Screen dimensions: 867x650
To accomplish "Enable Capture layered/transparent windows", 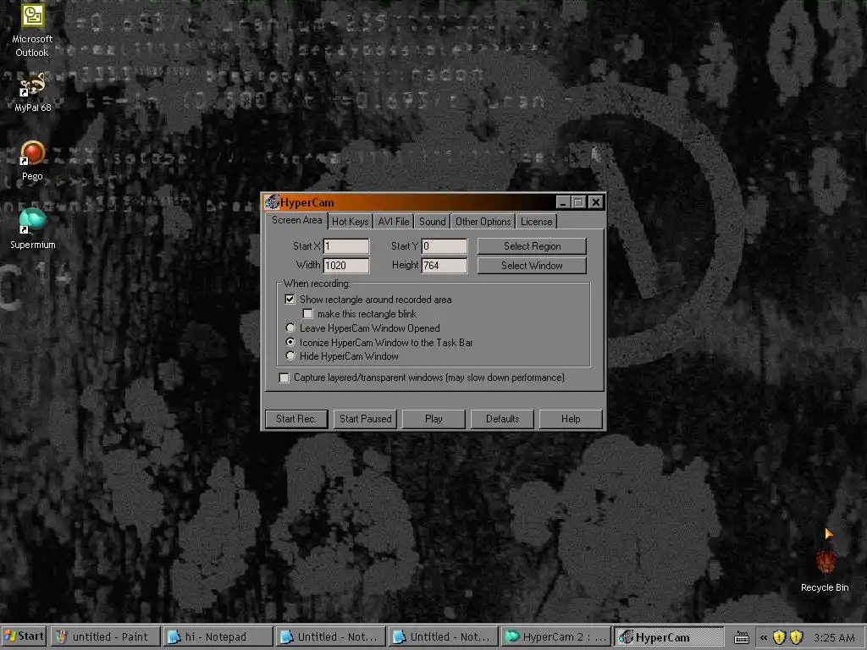I will coord(284,377).
